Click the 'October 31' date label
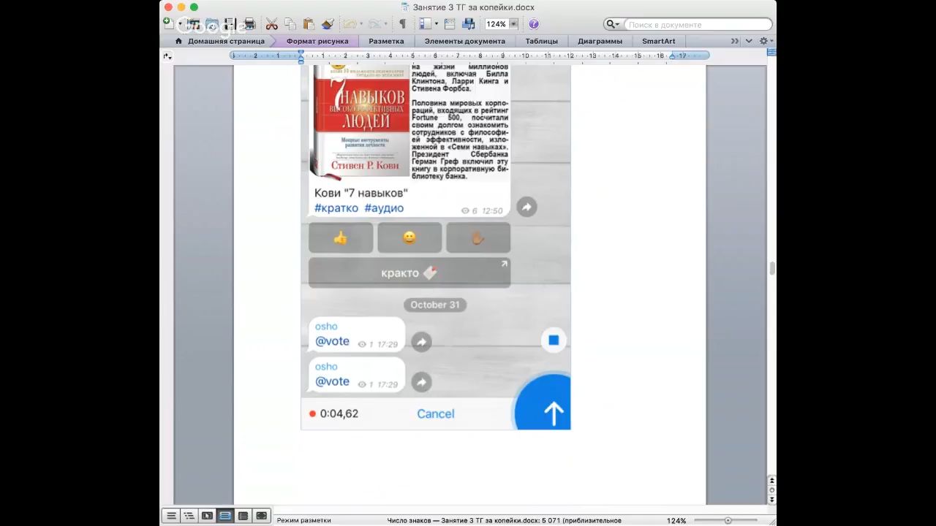The height and width of the screenshot is (526, 936). (x=435, y=305)
